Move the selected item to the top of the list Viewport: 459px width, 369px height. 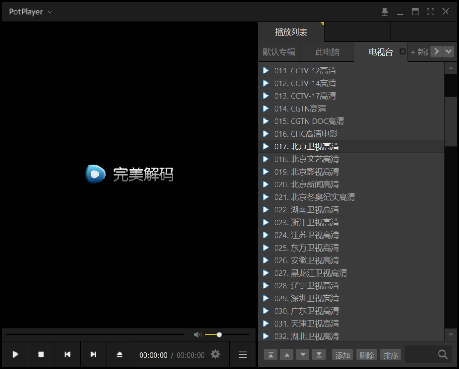(271, 355)
